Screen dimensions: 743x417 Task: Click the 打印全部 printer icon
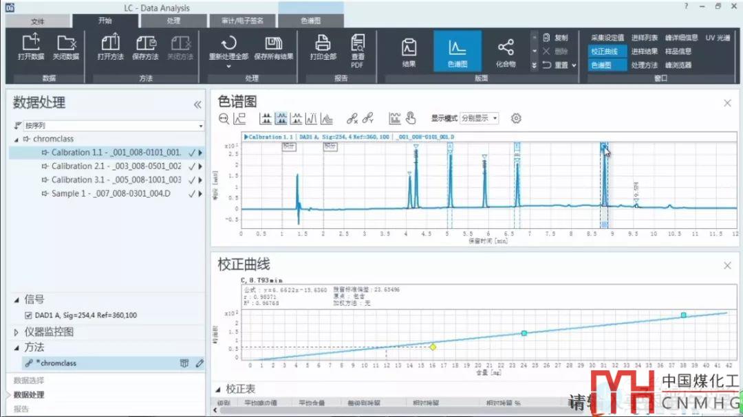[323, 43]
